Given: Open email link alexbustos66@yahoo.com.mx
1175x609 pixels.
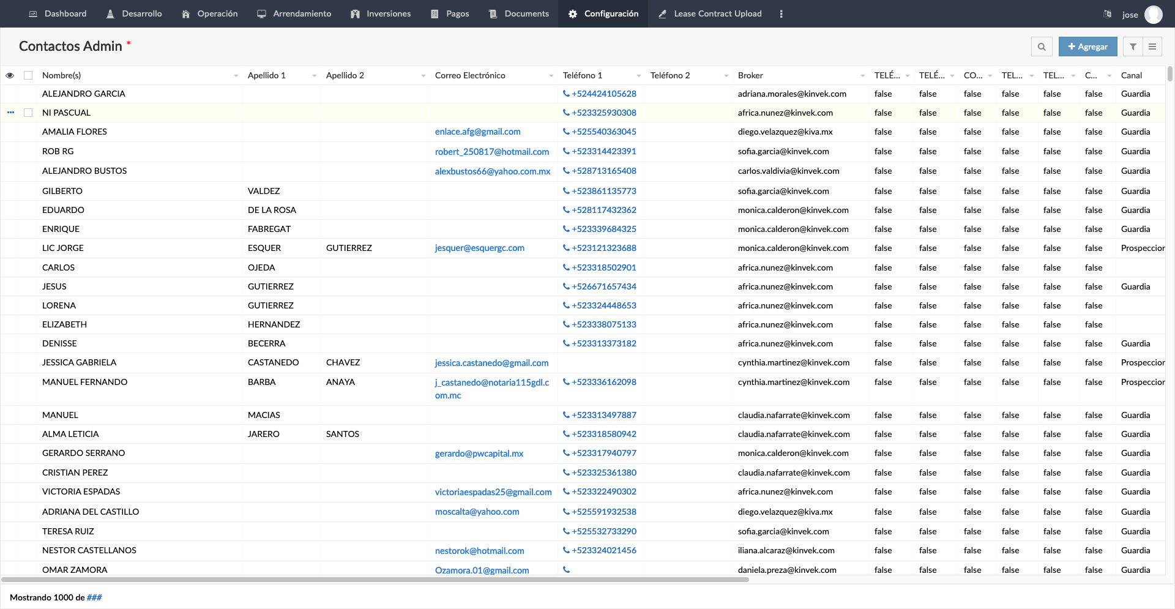Looking at the screenshot, I should [x=493, y=171].
